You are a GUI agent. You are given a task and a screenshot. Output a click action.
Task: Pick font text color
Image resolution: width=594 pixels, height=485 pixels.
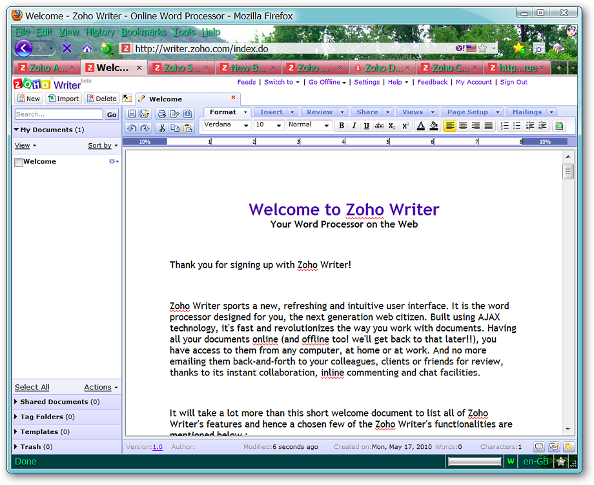point(420,126)
